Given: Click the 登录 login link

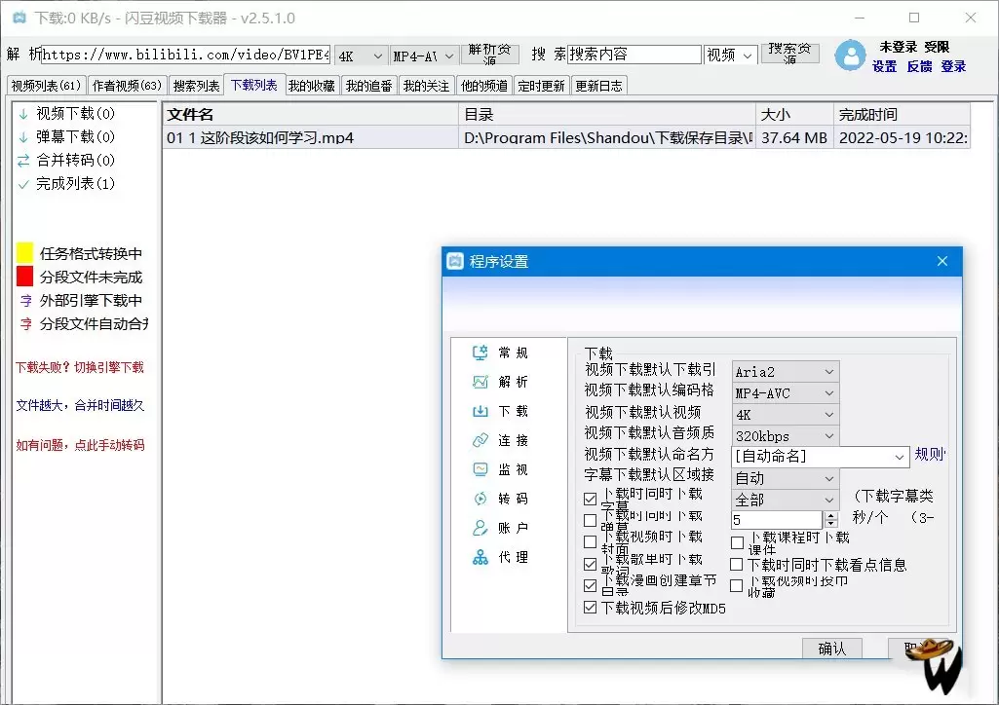Looking at the screenshot, I should (x=953, y=66).
